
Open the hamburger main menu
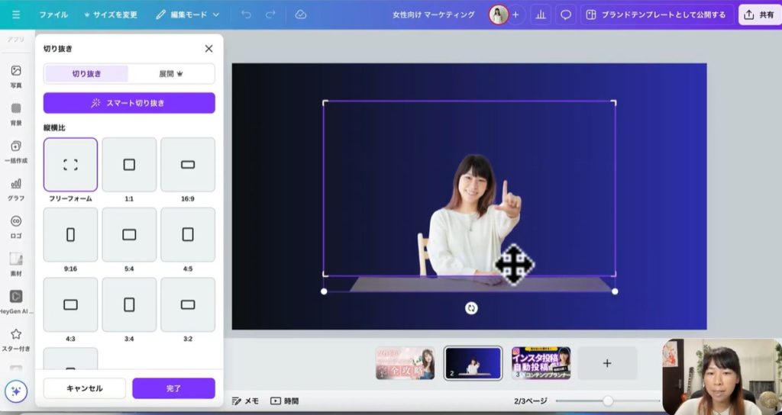pos(16,14)
